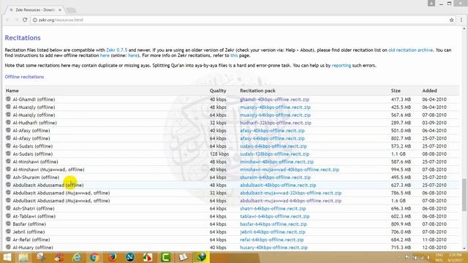Download ghamdi-40kbps-offline.recit.zip
The width and height of the screenshot is (468, 263).
click(275, 99)
